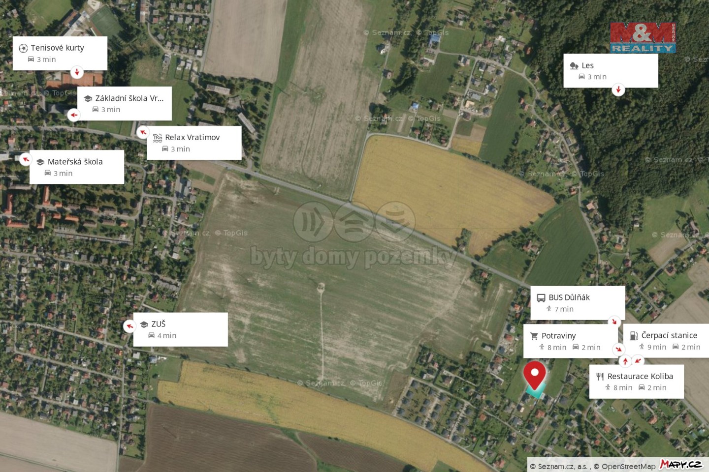The image size is (709, 472).
Task: Click the graduation cap icon beside ZUŠ
Action: (x=144, y=324)
